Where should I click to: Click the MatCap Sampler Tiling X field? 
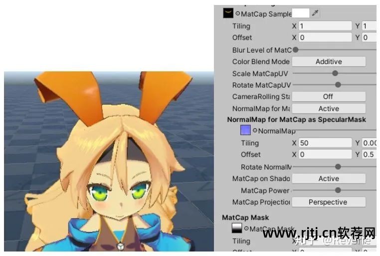pyautogui.click(x=325, y=26)
